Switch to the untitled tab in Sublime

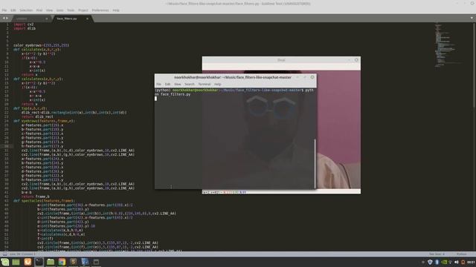pyautogui.click(x=30, y=19)
